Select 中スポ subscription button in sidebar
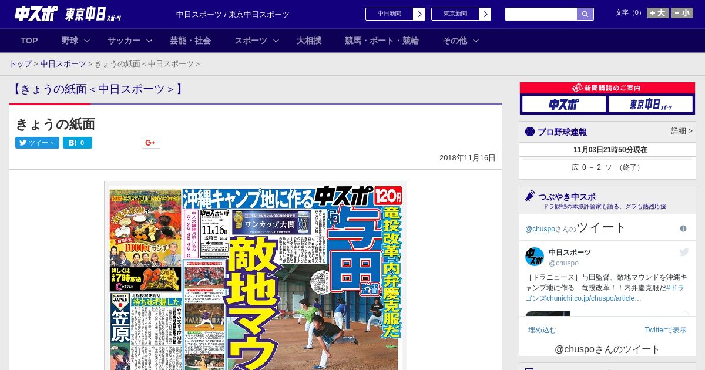The image size is (705, 370). tap(564, 104)
